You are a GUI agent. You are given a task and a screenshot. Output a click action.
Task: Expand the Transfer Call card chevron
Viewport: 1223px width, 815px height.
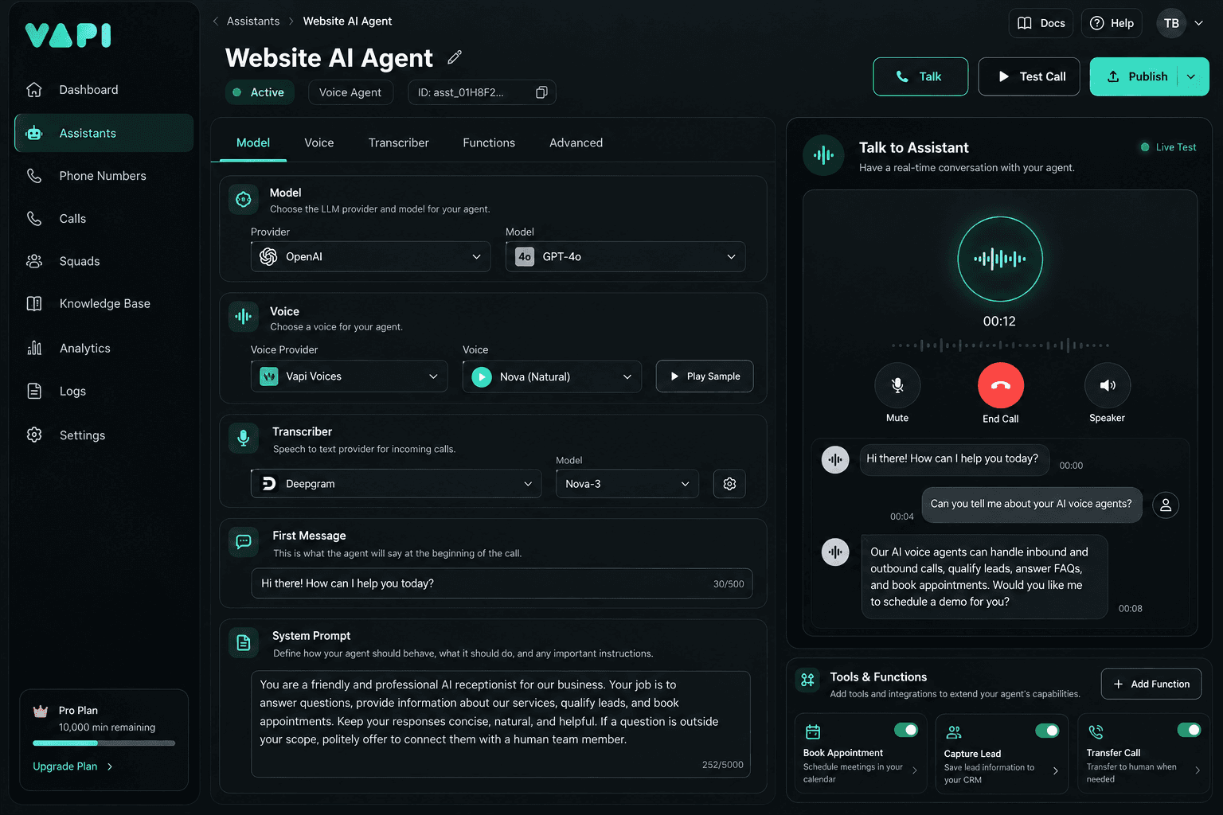click(x=1197, y=770)
